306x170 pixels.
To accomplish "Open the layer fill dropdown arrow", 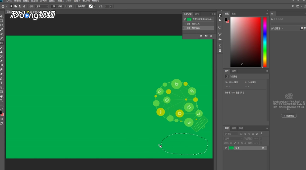I will click(261, 143).
